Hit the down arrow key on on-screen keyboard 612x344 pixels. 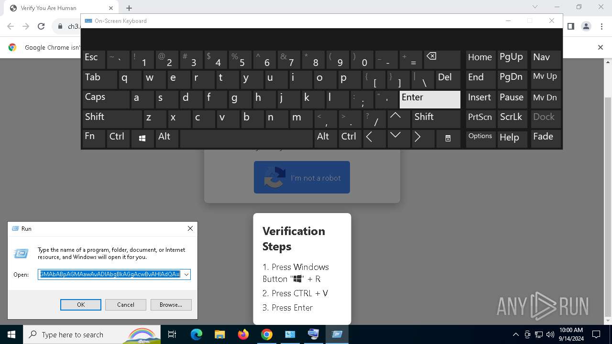click(399, 138)
